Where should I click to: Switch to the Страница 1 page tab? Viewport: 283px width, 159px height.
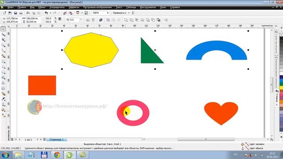[57, 140]
